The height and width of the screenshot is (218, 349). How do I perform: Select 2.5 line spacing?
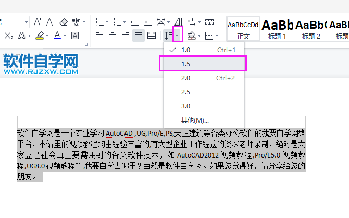tap(204, 92)
